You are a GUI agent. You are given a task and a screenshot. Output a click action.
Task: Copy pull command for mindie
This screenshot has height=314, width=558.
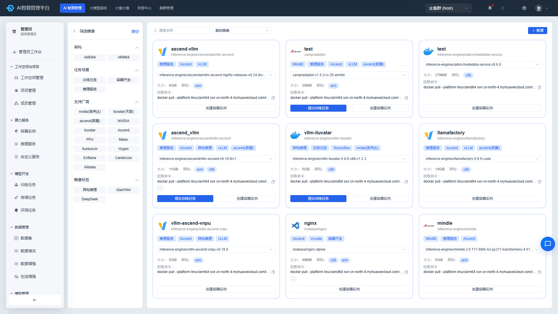tap(539, 272)
